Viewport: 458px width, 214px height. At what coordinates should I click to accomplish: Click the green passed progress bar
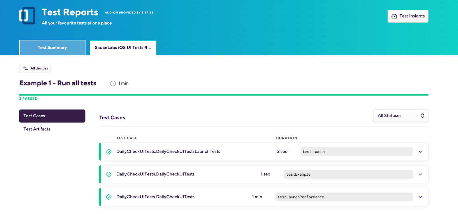point(224,95)
